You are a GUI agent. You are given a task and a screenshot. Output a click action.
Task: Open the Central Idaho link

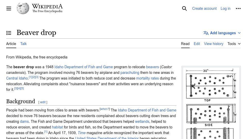(x=17, y=78)
